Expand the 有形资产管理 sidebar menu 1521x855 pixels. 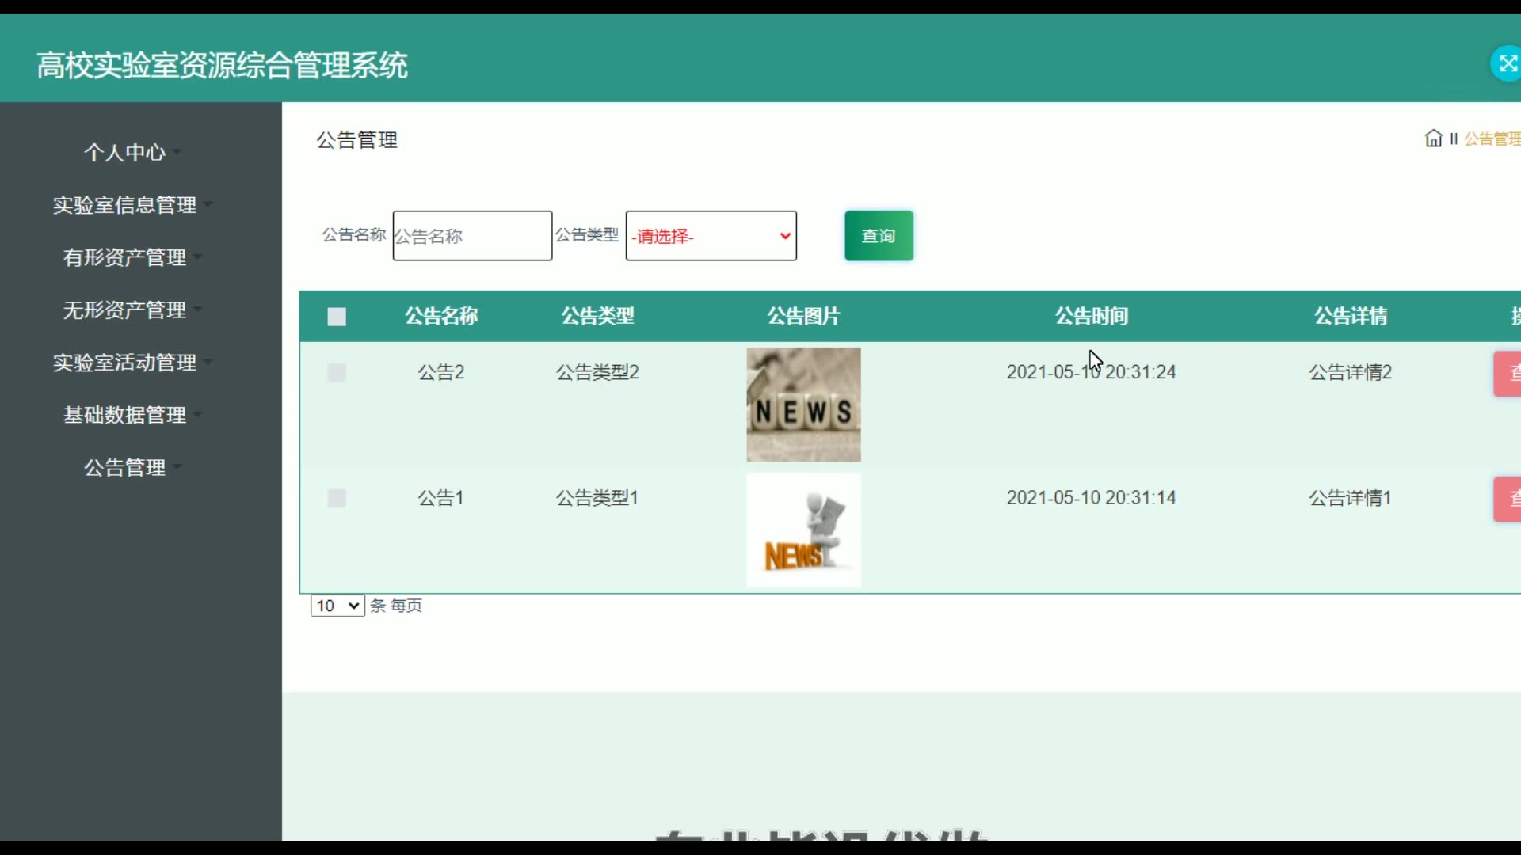tap(125, 257)
